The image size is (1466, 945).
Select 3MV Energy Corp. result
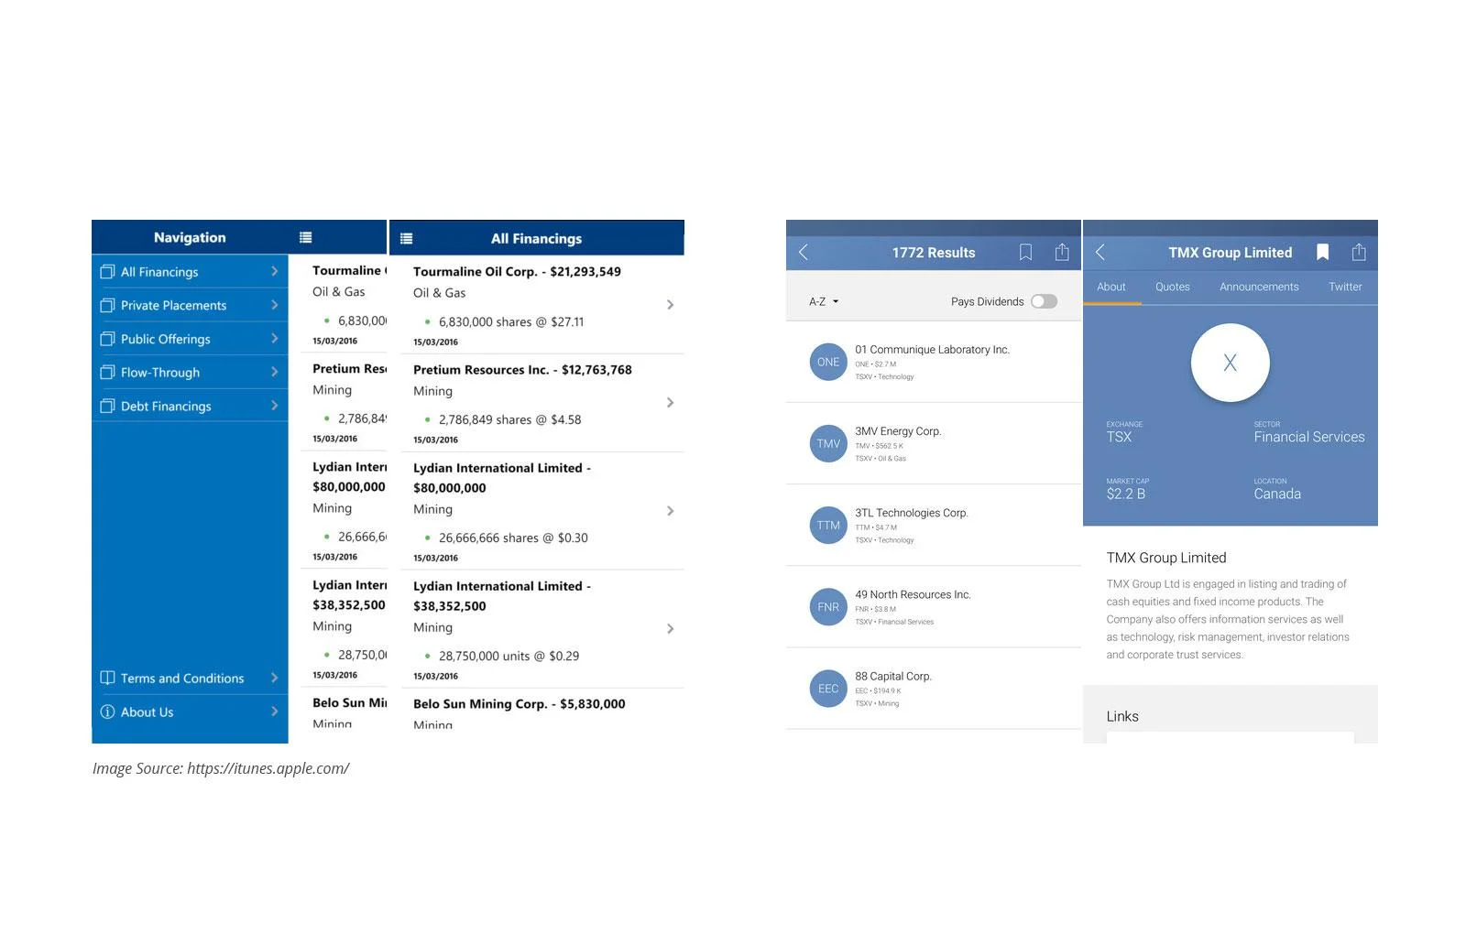(x=934, y=443)
